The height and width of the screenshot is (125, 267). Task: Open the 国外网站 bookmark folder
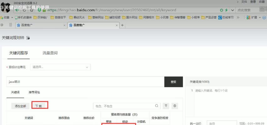click(130, 17)
